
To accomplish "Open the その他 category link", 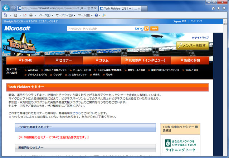I will coord(109,75).
